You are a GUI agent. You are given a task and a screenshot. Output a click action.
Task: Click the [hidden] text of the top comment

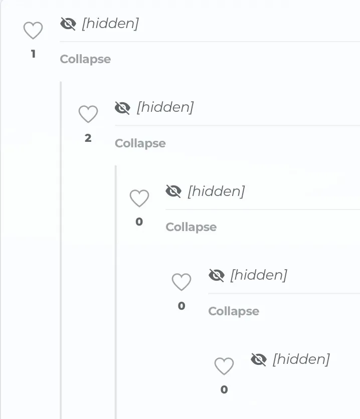point(110,24)
